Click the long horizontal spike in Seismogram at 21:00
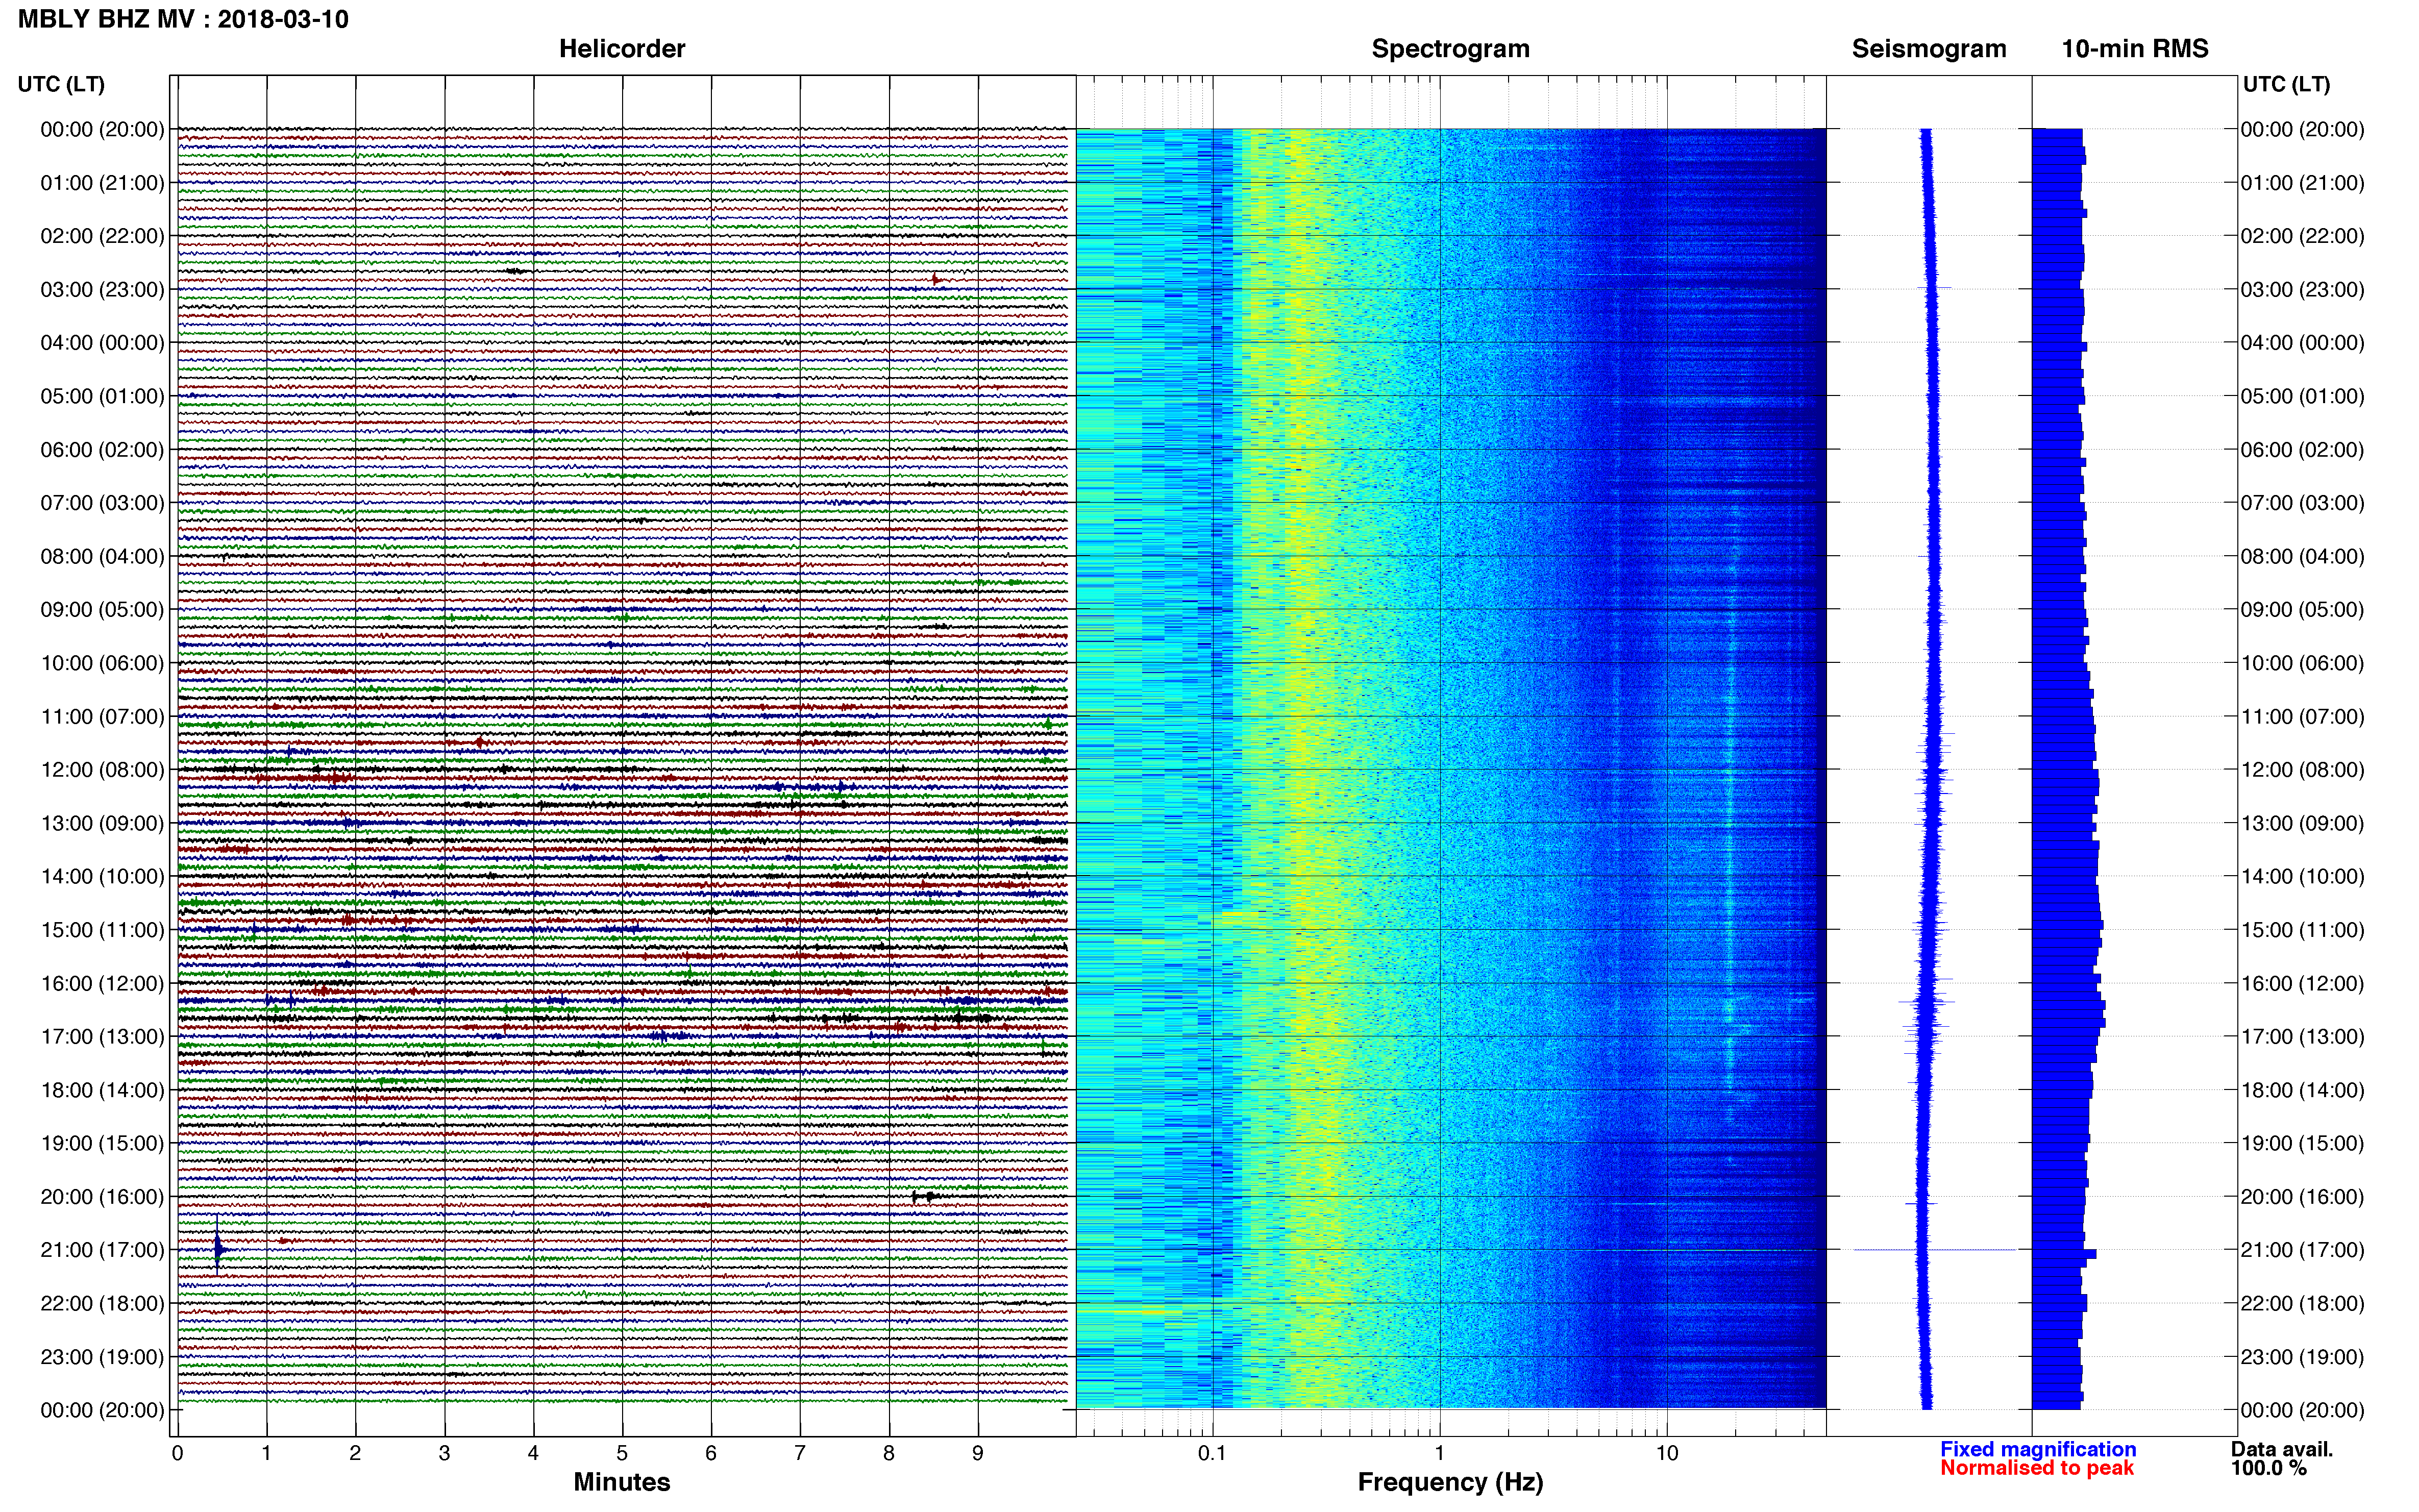 coord(1934,1250)
